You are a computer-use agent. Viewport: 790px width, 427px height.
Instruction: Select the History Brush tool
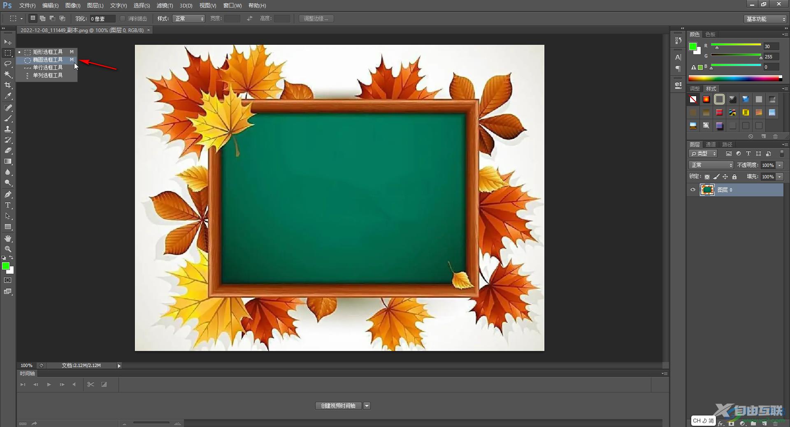8,140
